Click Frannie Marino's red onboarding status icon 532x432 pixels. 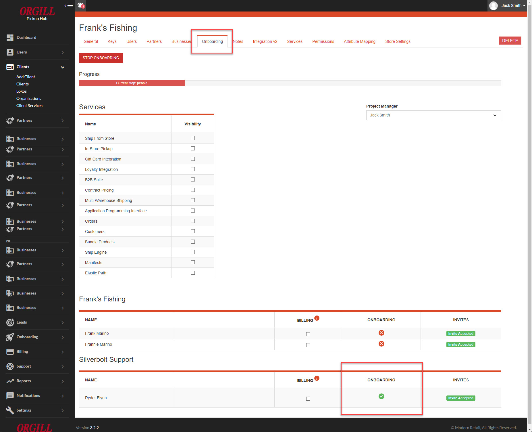[381, 344]
